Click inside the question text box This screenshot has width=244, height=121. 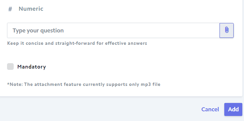pyautogui.click(x=113, y=30)
